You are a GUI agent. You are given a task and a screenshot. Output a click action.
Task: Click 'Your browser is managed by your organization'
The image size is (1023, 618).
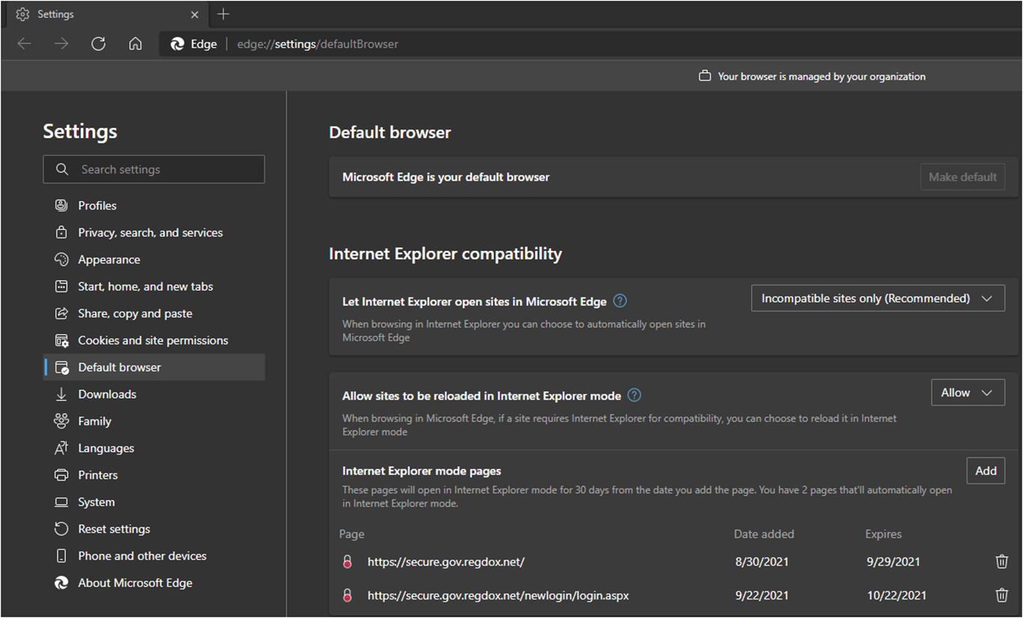point(822,76)
